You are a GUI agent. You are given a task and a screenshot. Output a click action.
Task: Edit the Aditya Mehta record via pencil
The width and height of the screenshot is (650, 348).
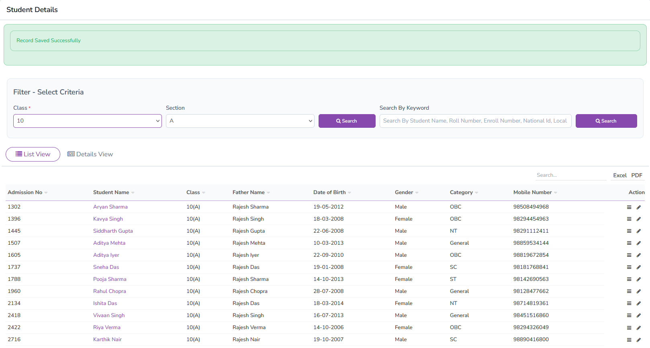[x=639, y=244]
